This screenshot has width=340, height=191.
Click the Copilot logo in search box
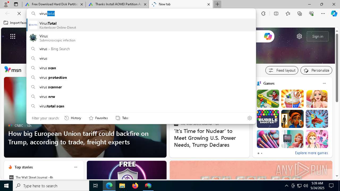pyautogui.click(x=268, y=36)
